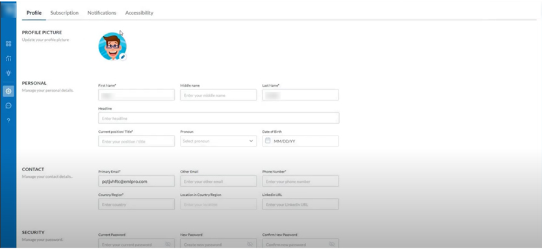542x249 pixels.
Task: Click the Phone Number input field
Action: pos(300,181)
